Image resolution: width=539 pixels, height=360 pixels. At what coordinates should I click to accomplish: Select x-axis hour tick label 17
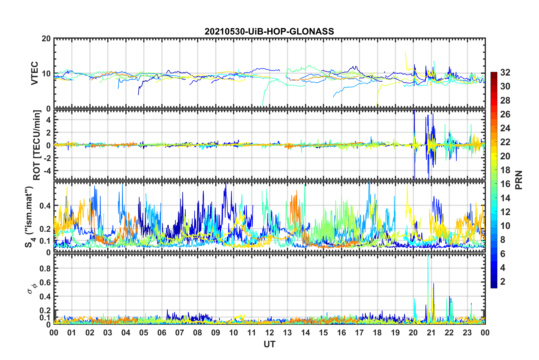pyautogui.click(x=359, y=333)
